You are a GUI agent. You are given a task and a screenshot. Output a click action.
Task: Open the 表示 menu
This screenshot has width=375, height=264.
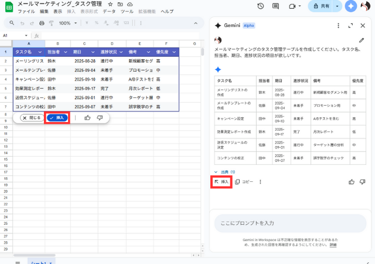[57, 12]
